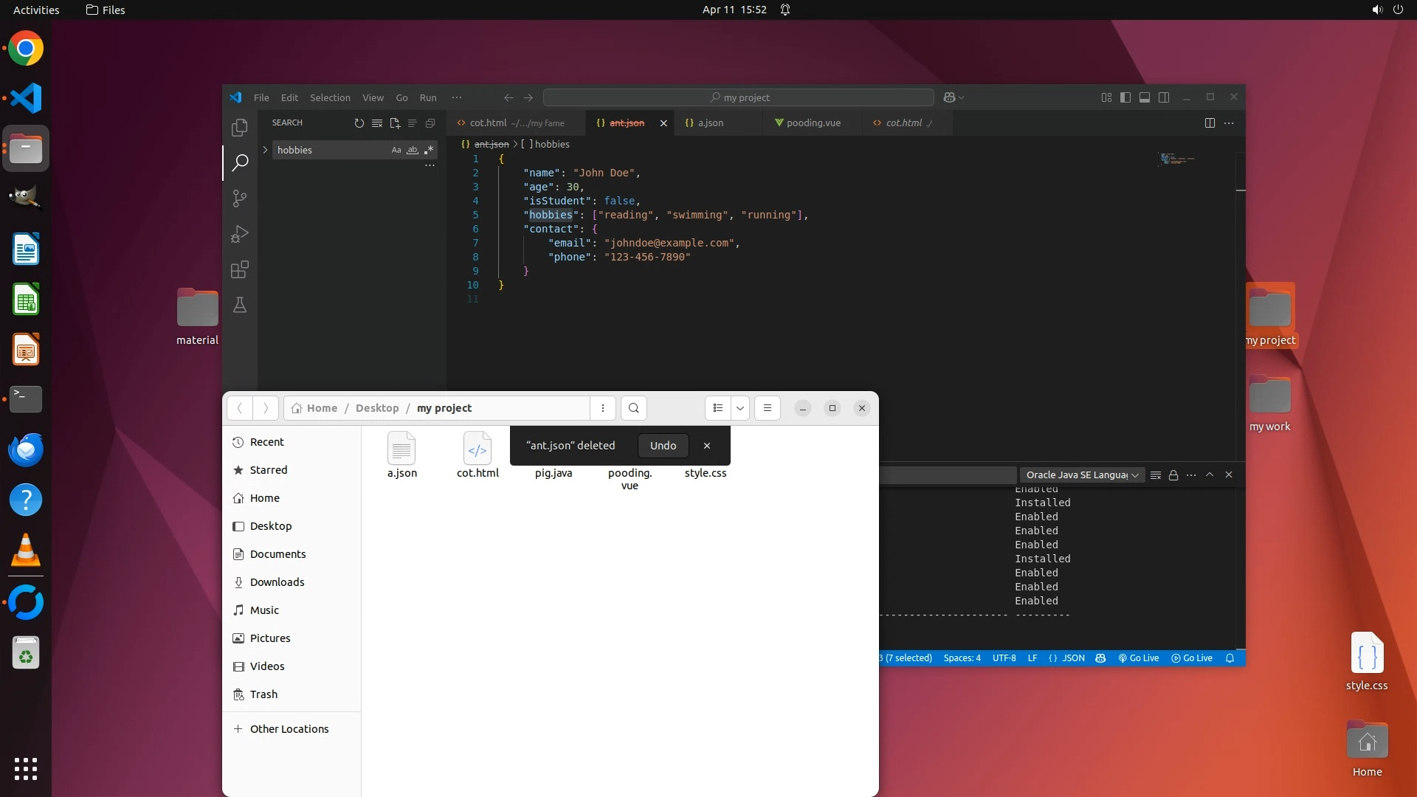Click the notifications bell in VS Code status bar

1230,658
